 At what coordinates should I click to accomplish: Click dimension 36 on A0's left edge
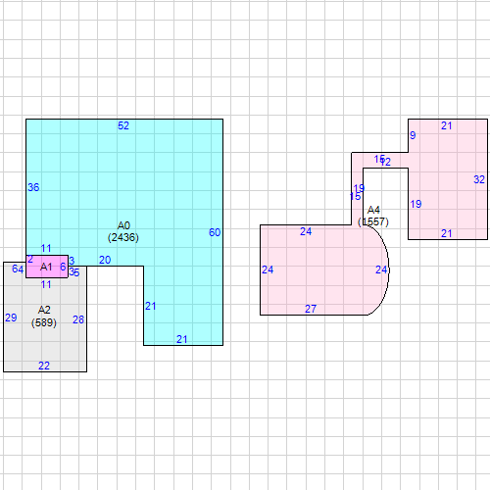[x=33, y=187]
